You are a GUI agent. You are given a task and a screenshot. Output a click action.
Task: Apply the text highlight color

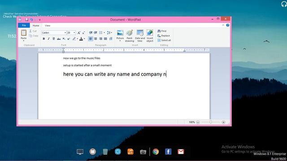pos(74,39)
